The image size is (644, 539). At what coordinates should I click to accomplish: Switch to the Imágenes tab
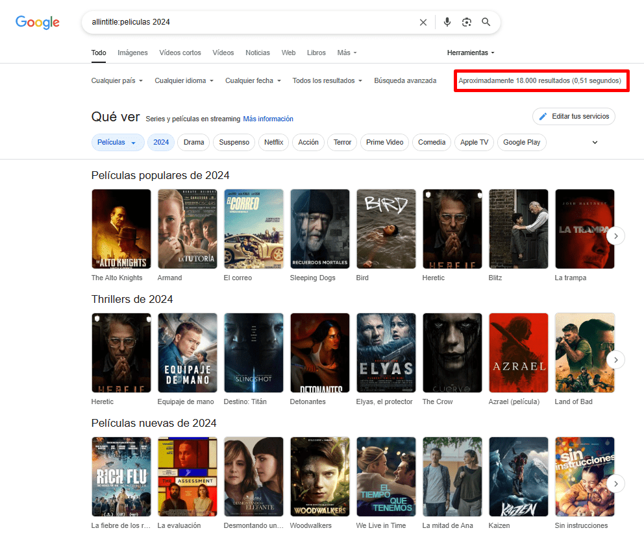pos(132,53)
